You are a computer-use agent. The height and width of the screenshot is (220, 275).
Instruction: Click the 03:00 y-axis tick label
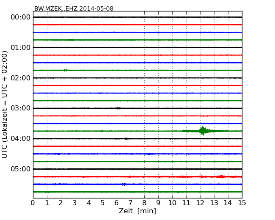pos(20,108)
